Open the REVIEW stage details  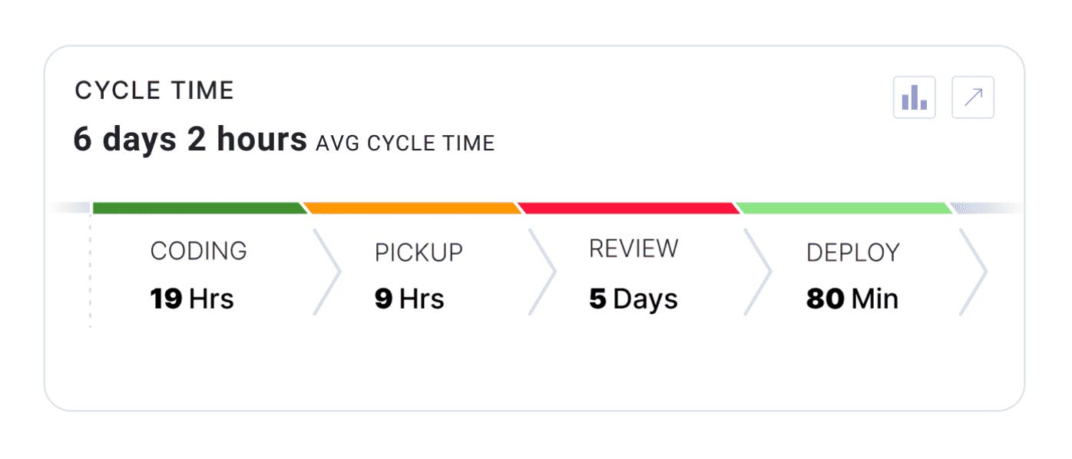tap(631, 272)
